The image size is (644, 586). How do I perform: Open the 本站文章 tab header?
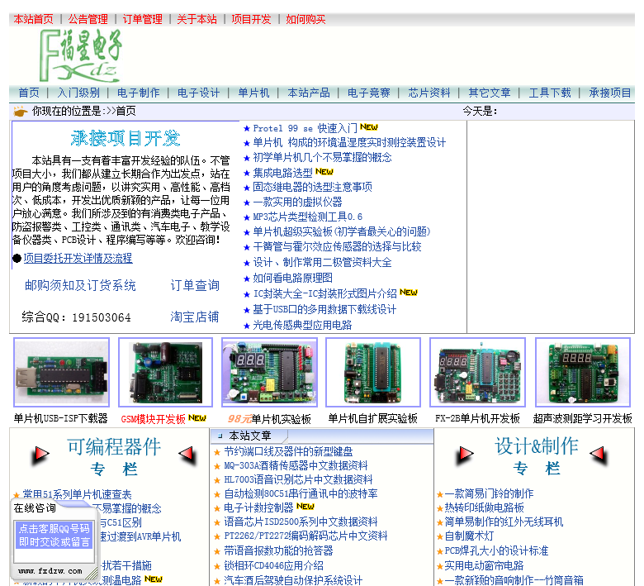tap(250, 436)
